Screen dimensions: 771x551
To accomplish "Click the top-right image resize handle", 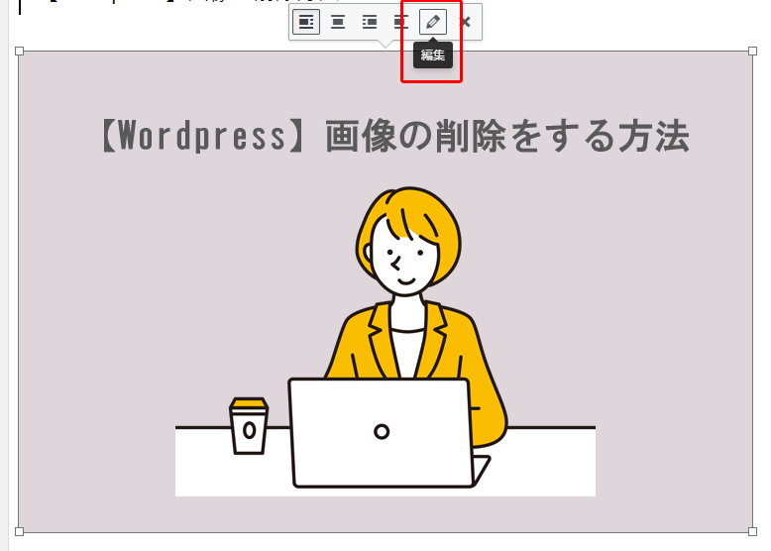I will (753, 52).
